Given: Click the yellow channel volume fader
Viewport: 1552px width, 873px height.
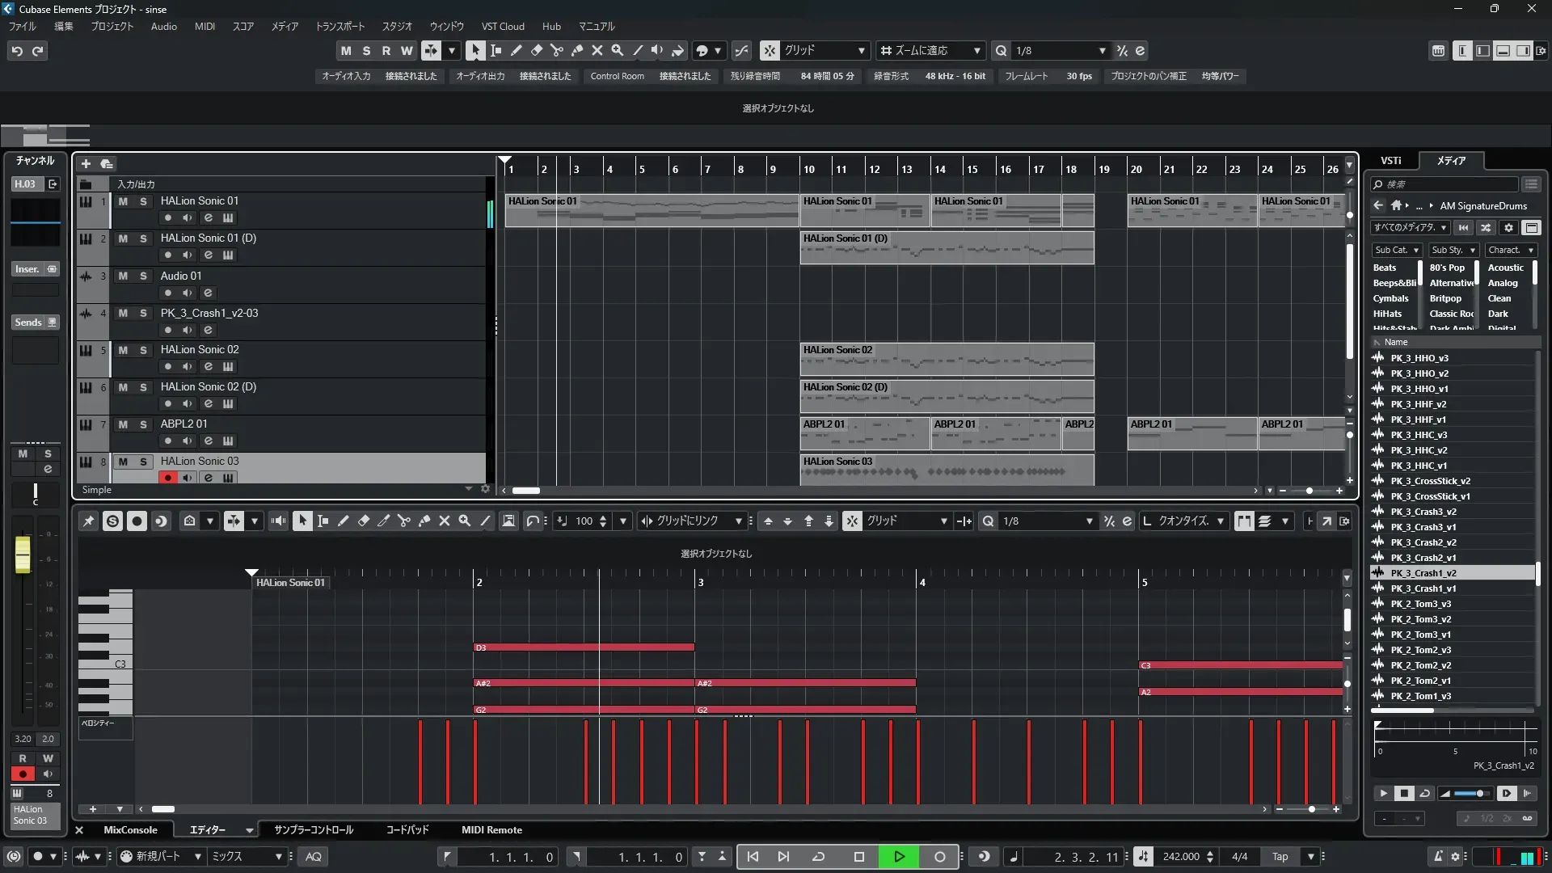Looking at the screenshot, I should 23,555.
